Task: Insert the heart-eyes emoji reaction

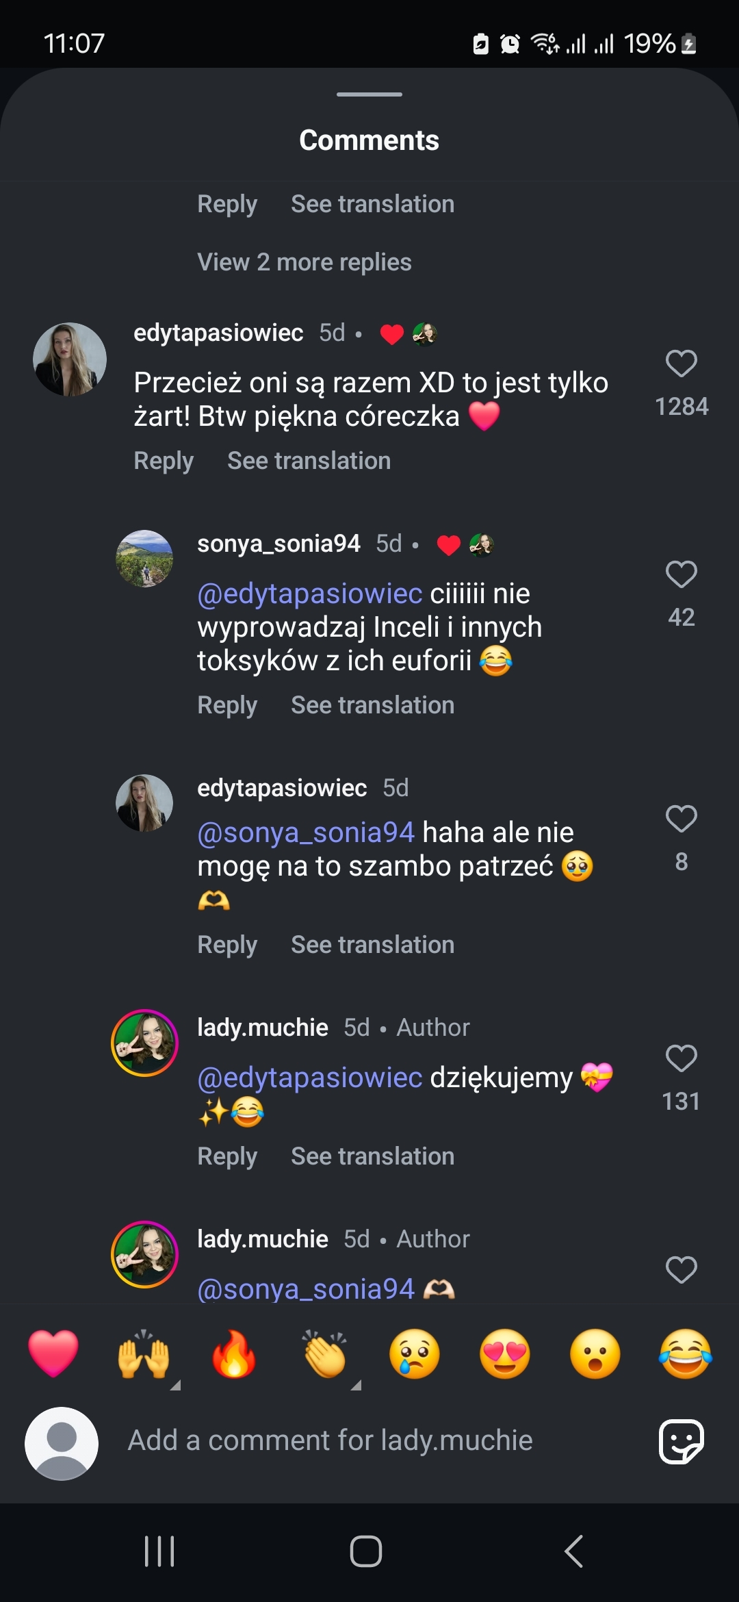Action: tap(505, 1353)
